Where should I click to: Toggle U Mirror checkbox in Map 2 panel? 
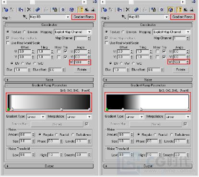[x=157, y=51]
